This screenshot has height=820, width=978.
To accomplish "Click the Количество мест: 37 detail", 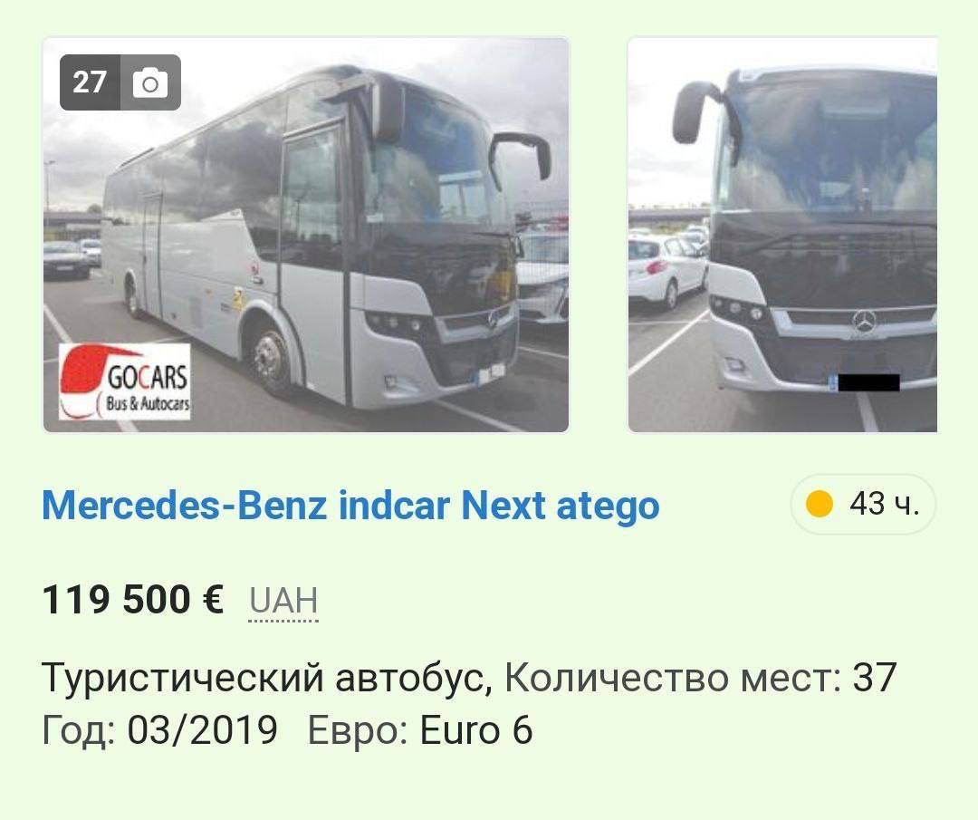I will click(x=700, y=677).
